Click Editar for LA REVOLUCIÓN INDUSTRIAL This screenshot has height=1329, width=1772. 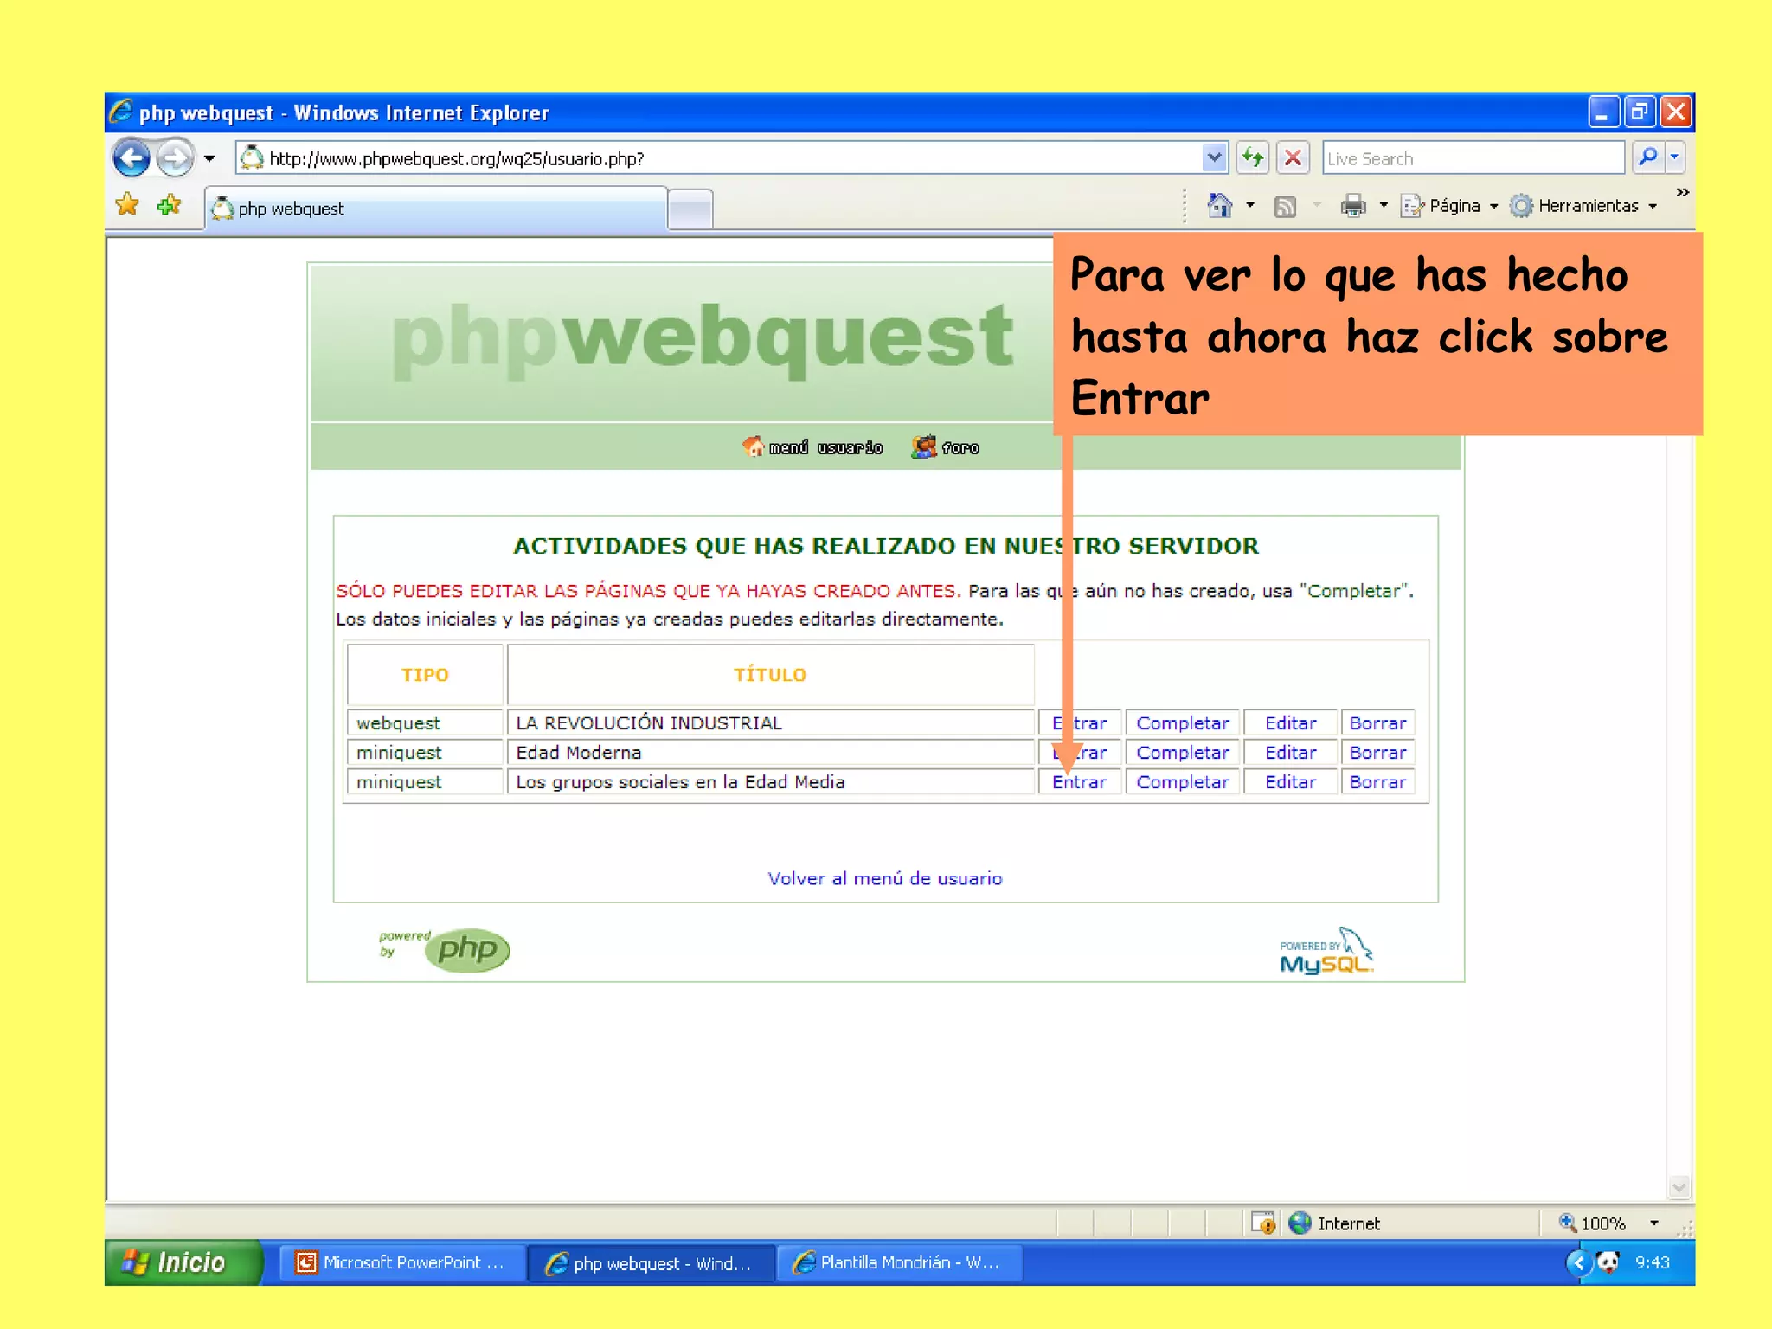(x=1290, y=723)
